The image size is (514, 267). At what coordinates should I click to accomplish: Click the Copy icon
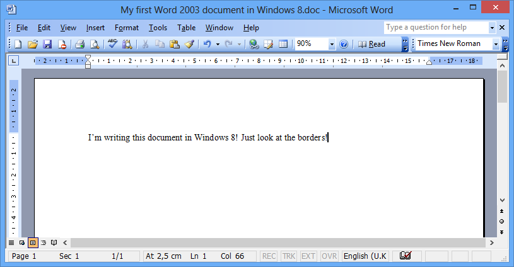pyautogui.click(x=160, y=44)
